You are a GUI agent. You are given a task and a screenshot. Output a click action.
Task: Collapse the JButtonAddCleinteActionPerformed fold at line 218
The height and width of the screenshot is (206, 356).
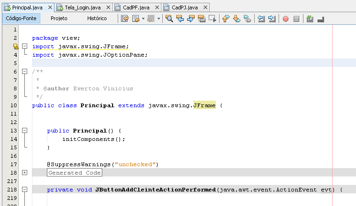24,190
